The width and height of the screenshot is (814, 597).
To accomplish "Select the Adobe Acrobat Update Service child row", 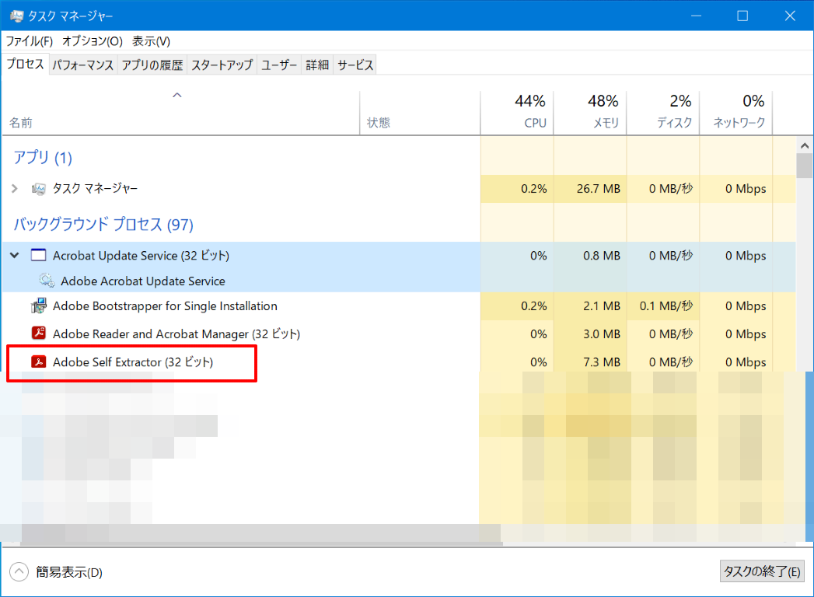I will click(x=399, y=281).
